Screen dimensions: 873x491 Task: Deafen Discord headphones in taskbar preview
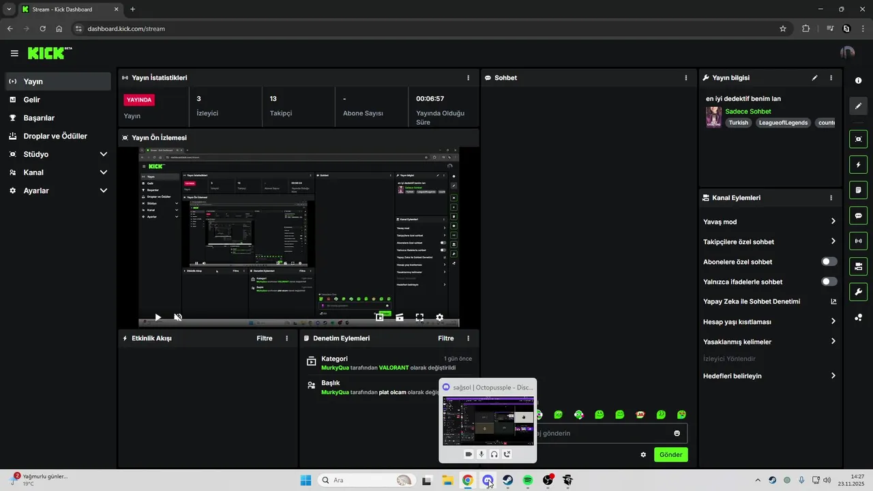tap(494, 454)
